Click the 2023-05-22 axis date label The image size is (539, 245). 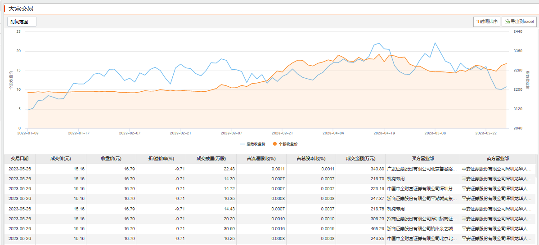coord(486,133)
